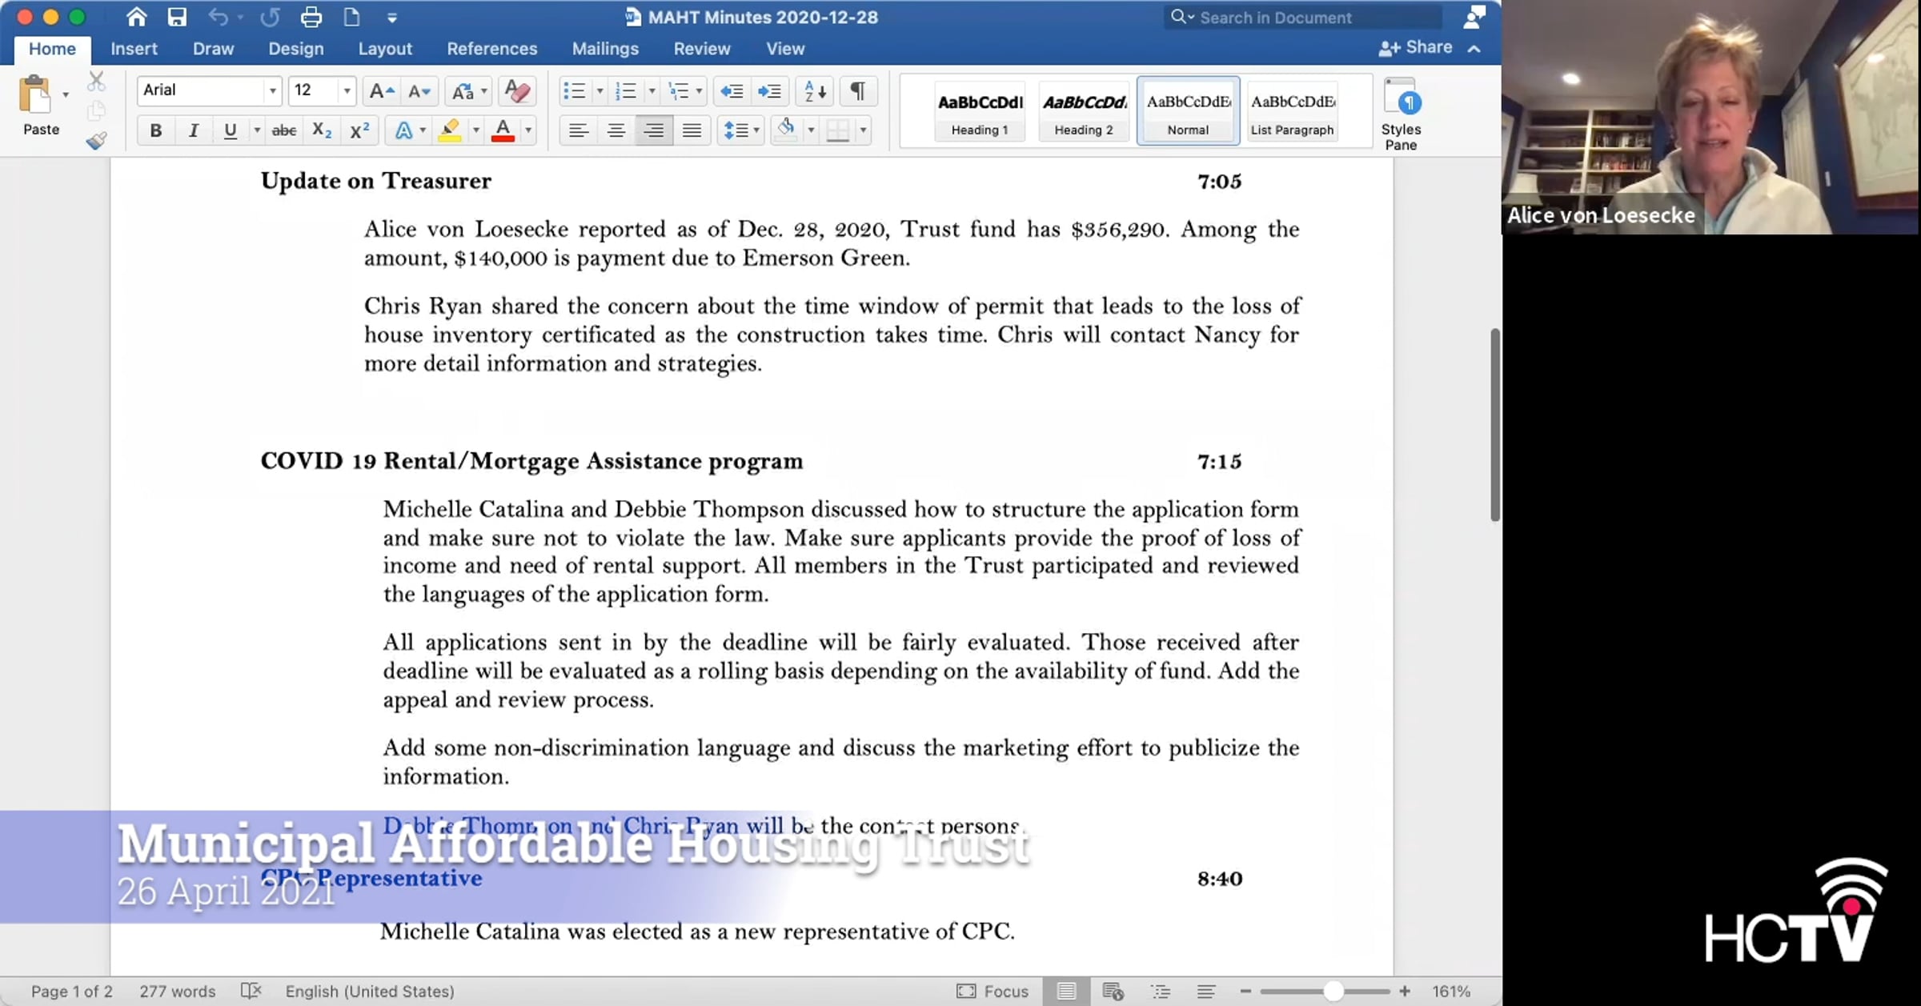Click the Home icon in title bar

point(137,17)
